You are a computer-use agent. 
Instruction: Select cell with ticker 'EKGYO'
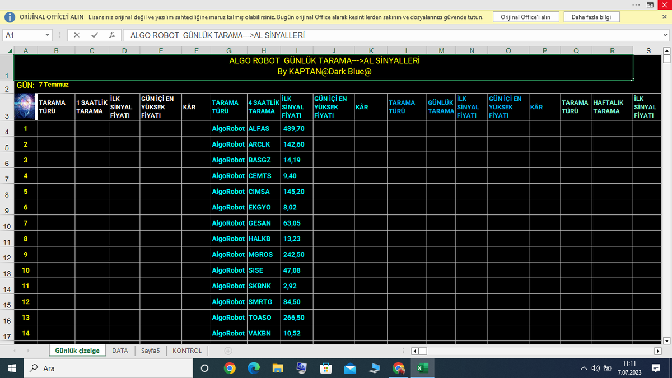(x=264, y=207)
